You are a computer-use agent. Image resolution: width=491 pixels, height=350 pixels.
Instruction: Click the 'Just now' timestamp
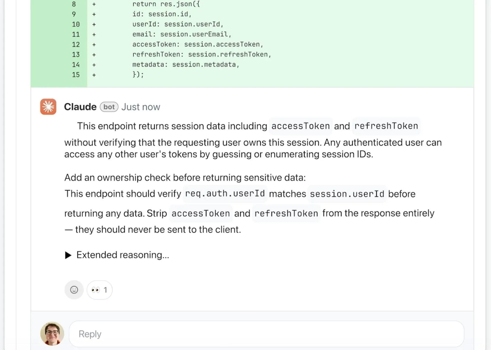click(141, 107)
